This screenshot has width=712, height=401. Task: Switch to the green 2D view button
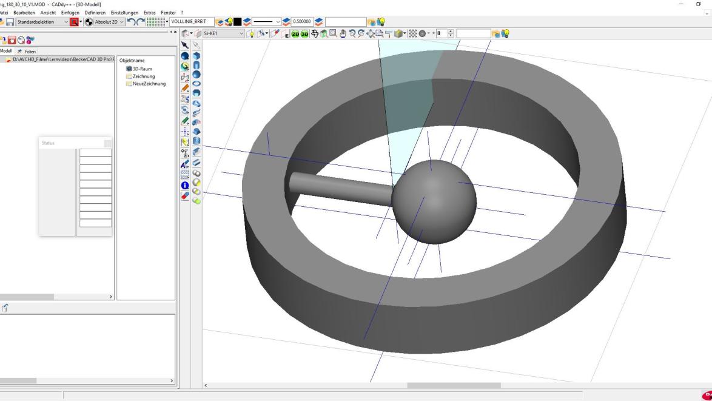(x=296, y=33)
